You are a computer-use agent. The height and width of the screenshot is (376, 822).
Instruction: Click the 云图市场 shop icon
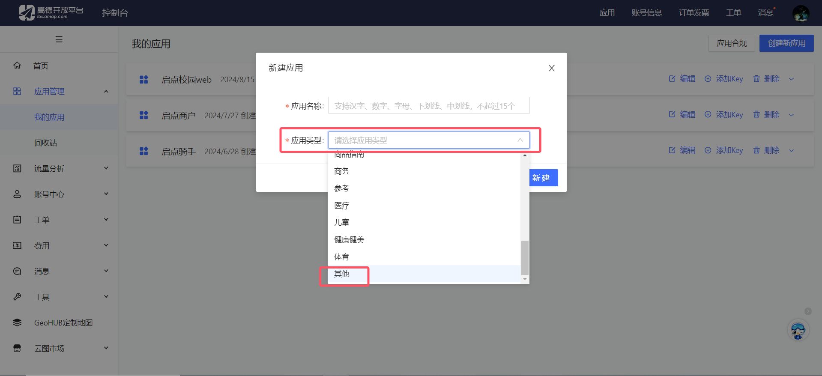pos(17,348)
